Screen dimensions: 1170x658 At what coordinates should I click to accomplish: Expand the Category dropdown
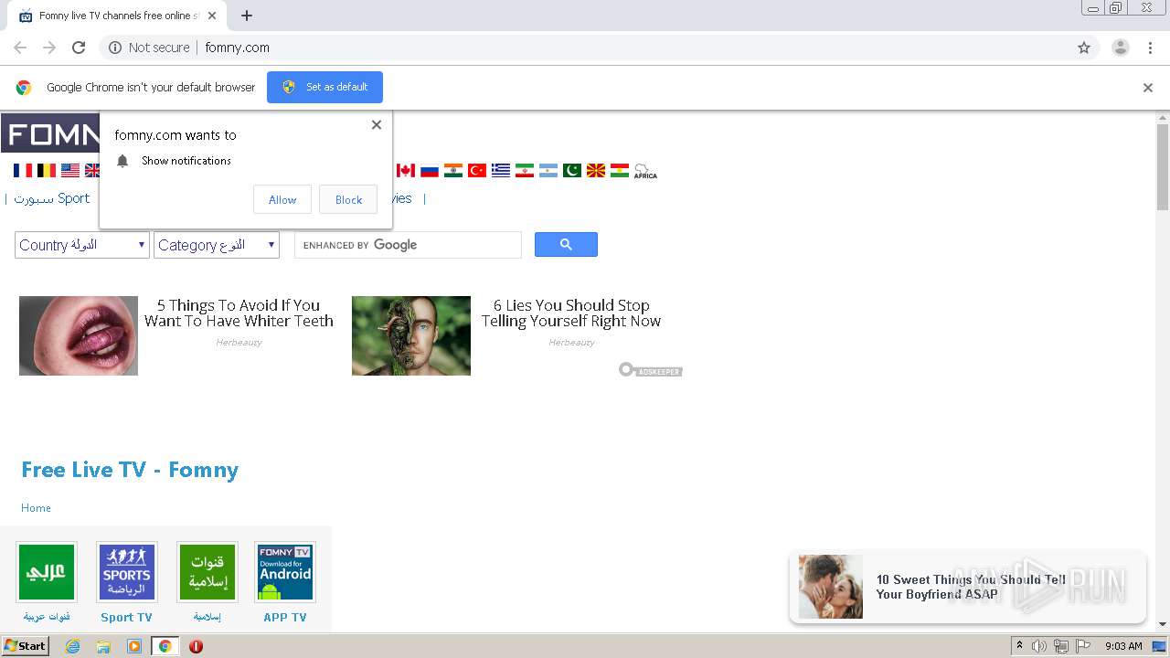pyautogui.click(x=217, y=245)
